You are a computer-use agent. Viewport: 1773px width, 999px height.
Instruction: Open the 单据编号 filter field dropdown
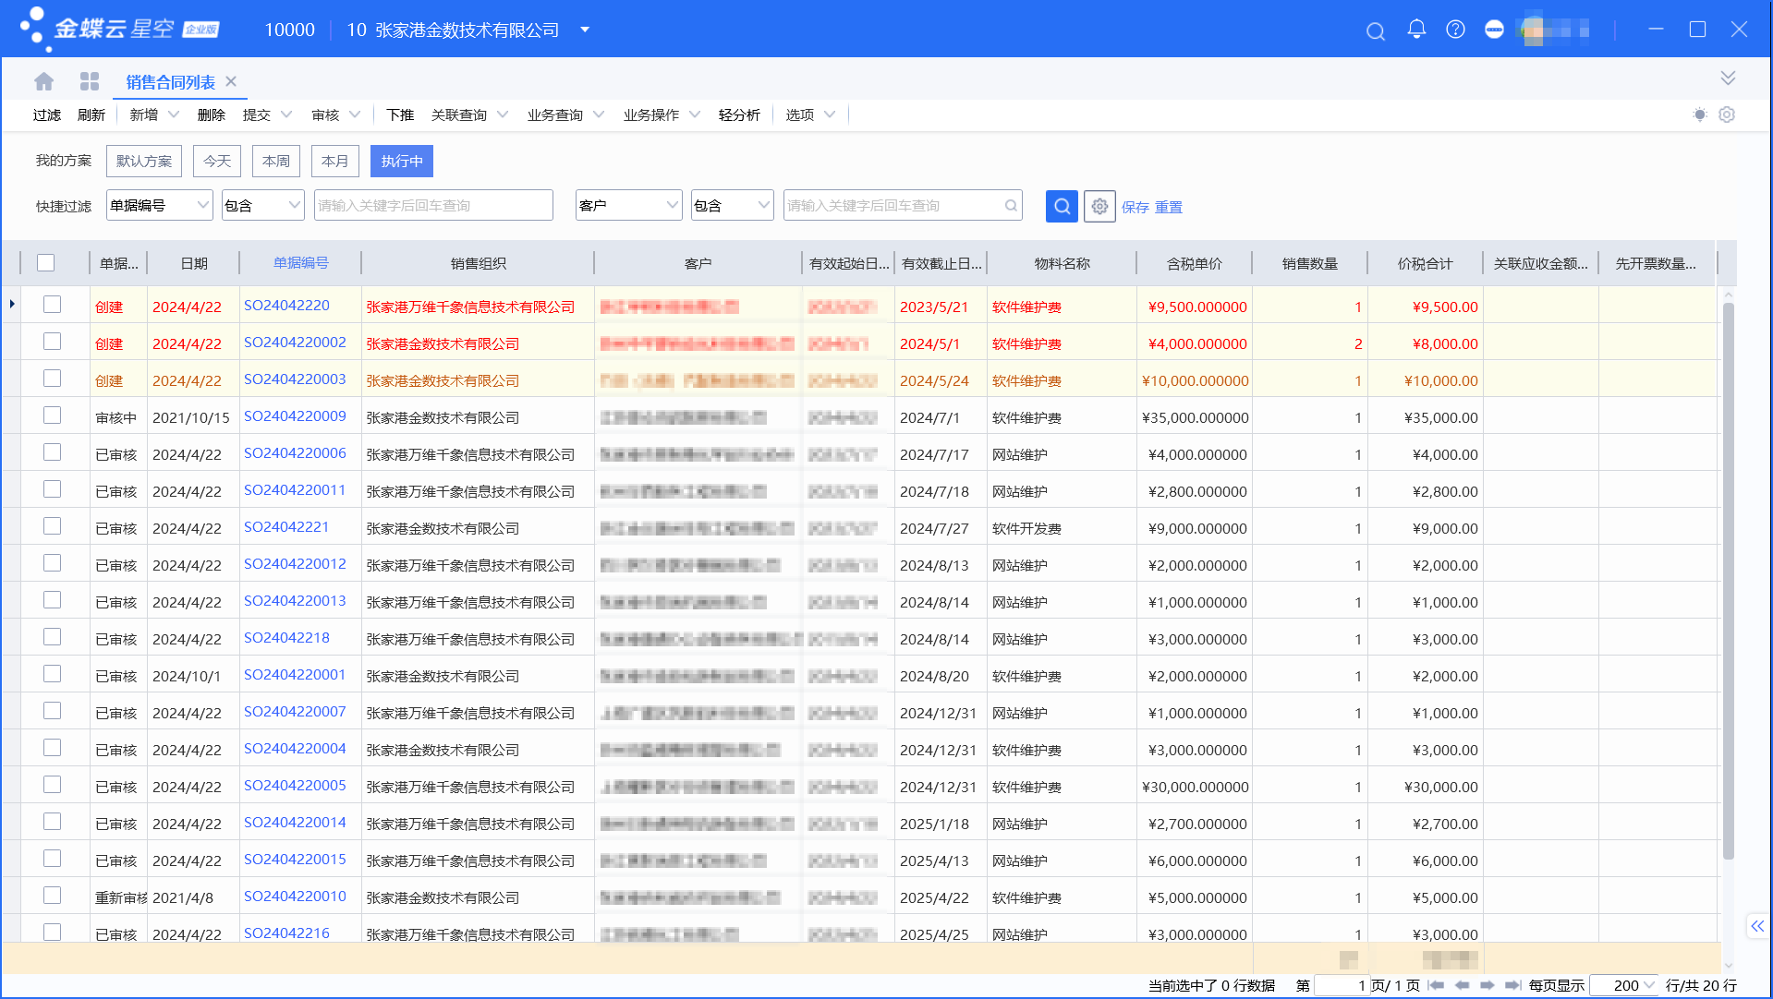[160, 205]
